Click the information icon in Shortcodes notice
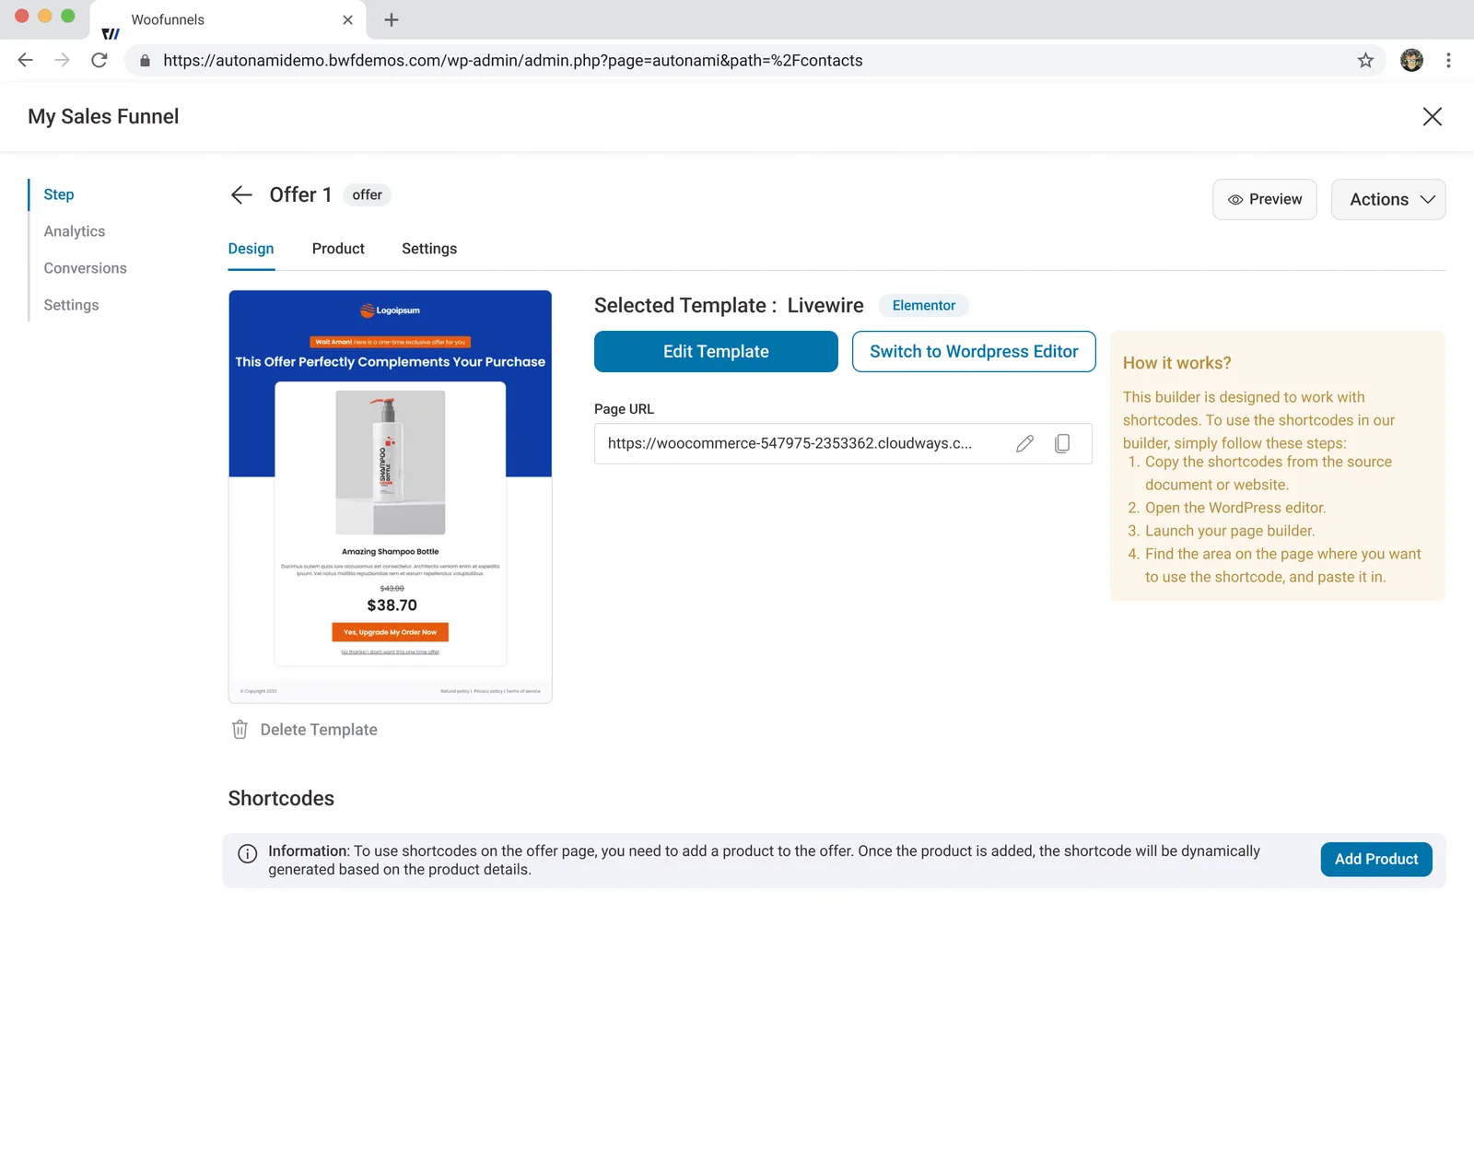Screen dimensions: 1474x1173 tap(248, 853)
